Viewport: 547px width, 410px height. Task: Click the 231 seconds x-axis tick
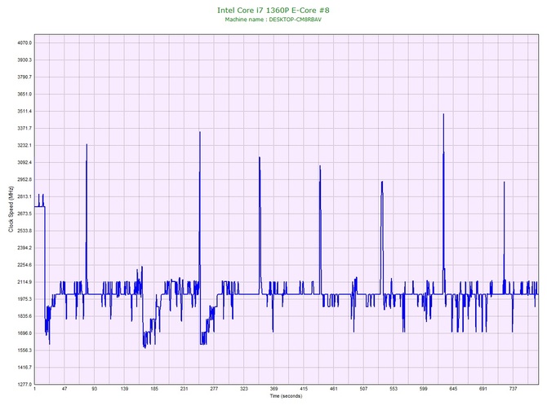[185, 389]
